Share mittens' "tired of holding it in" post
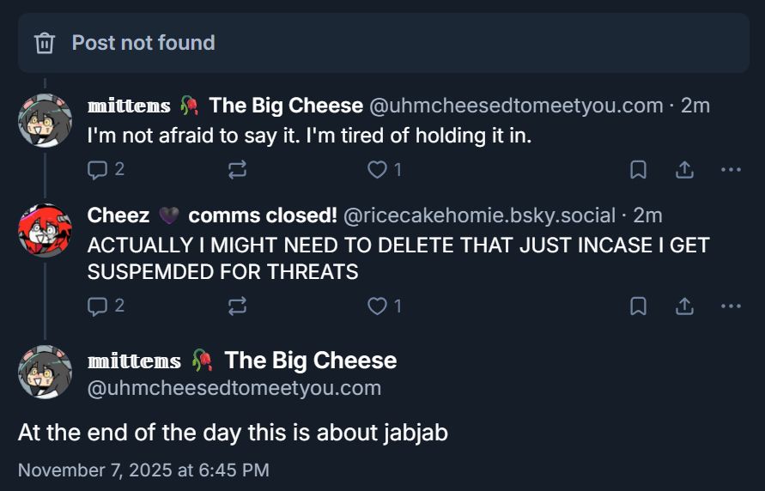Image resolution: width=765 pixels, height=491 pixels. tap(684, 170)
